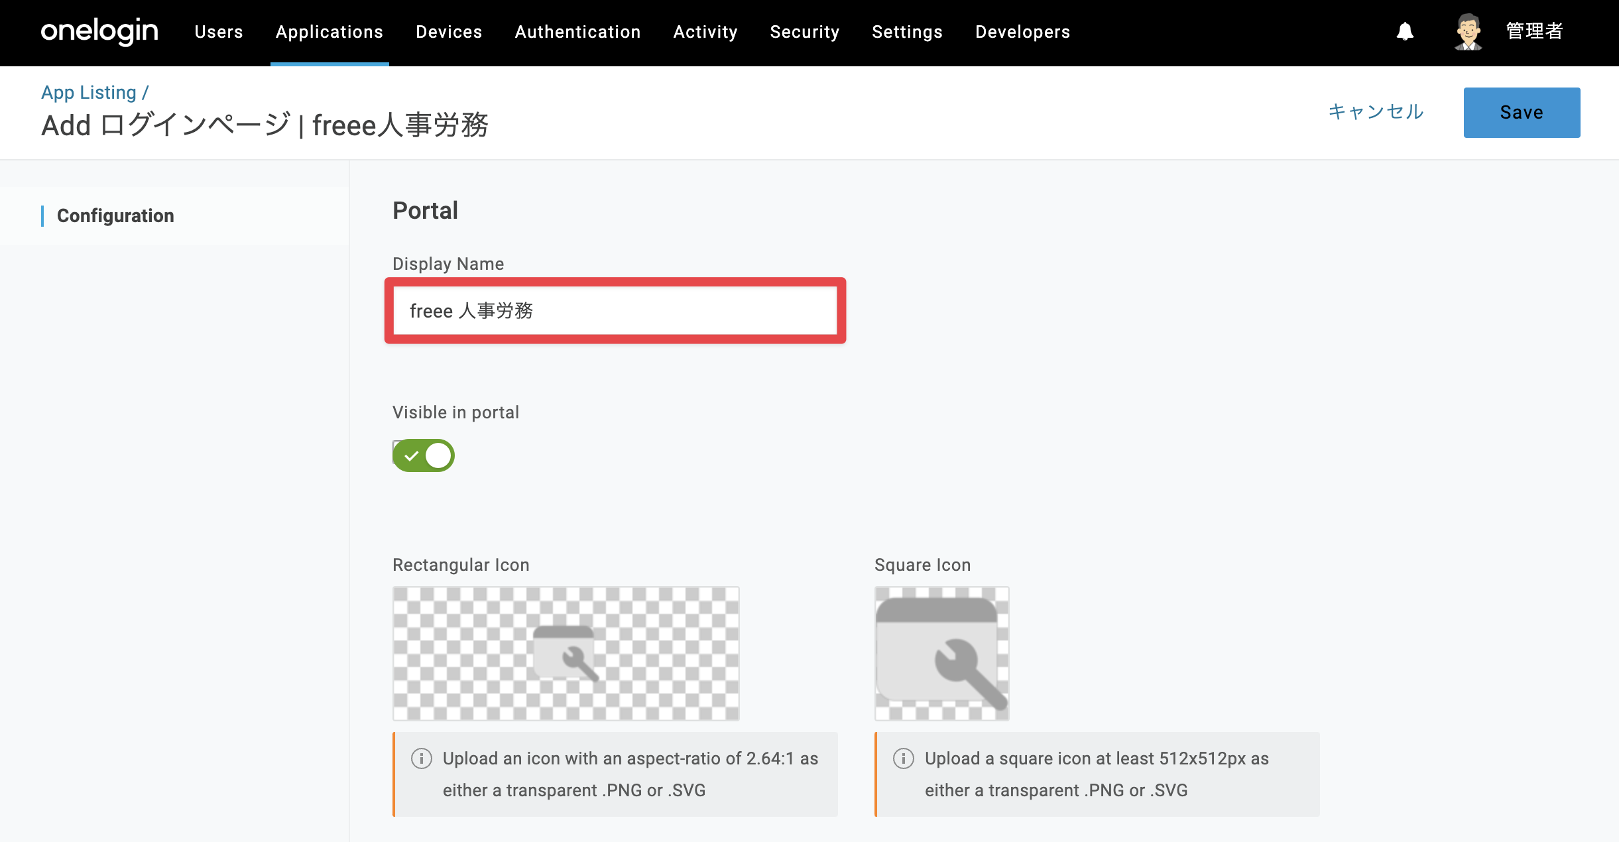1619x842 pixels.
Task: Toggle the Visible in portal switch
Action: point(424,455)
